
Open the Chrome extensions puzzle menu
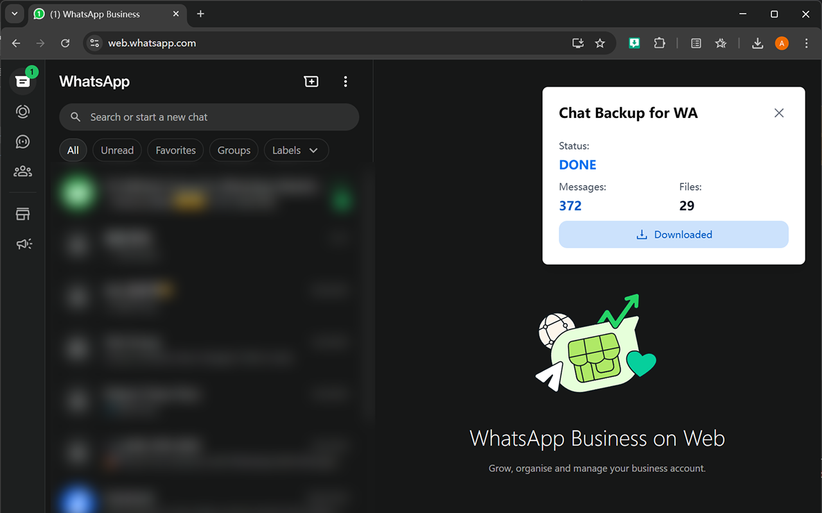pos(660,43)
